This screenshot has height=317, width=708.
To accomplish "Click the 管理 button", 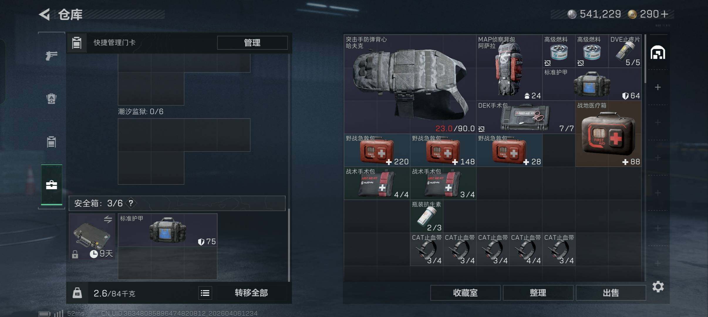I will [252, 43].
